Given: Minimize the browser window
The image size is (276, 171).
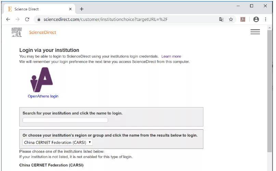Looking at the screenshot, I should pyautogui.click(x=238, y=6).
